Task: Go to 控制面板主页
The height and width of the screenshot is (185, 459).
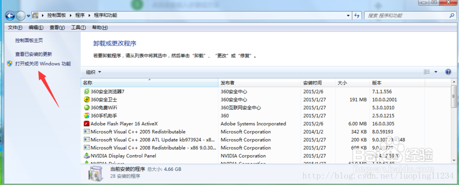Action: point(29,40)
